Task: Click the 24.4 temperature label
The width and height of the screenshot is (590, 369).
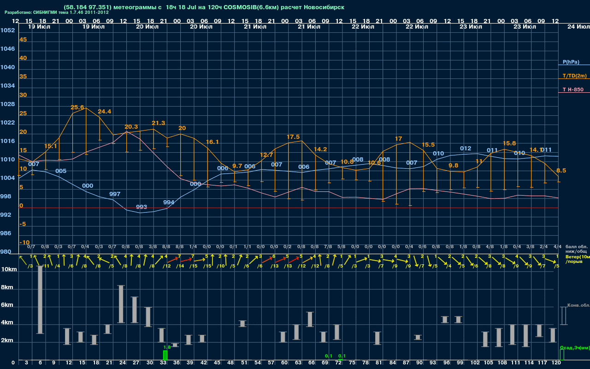Action: coord(105,112)
